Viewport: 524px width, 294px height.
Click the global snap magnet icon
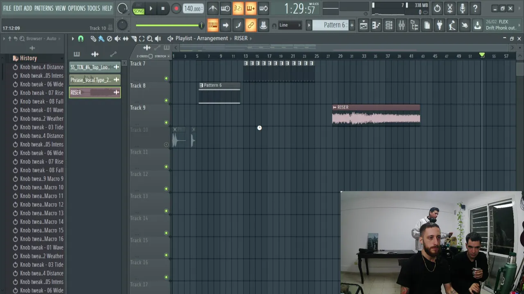coord(274,26)
